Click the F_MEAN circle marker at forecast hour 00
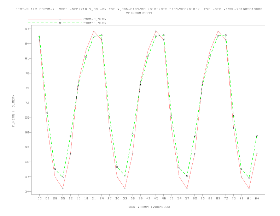The width and height of the screenshot is (280, 216). [x=40, y=36]
